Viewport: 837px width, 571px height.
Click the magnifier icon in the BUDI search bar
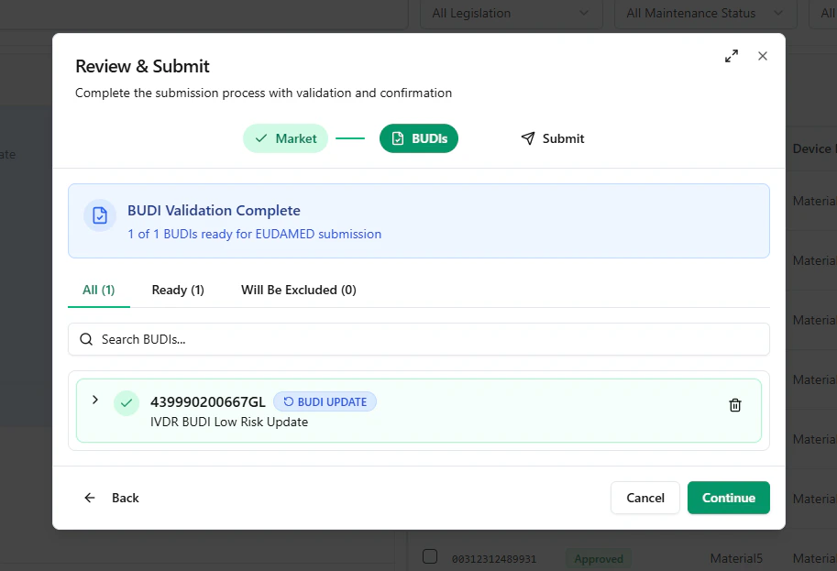point(86,339)
